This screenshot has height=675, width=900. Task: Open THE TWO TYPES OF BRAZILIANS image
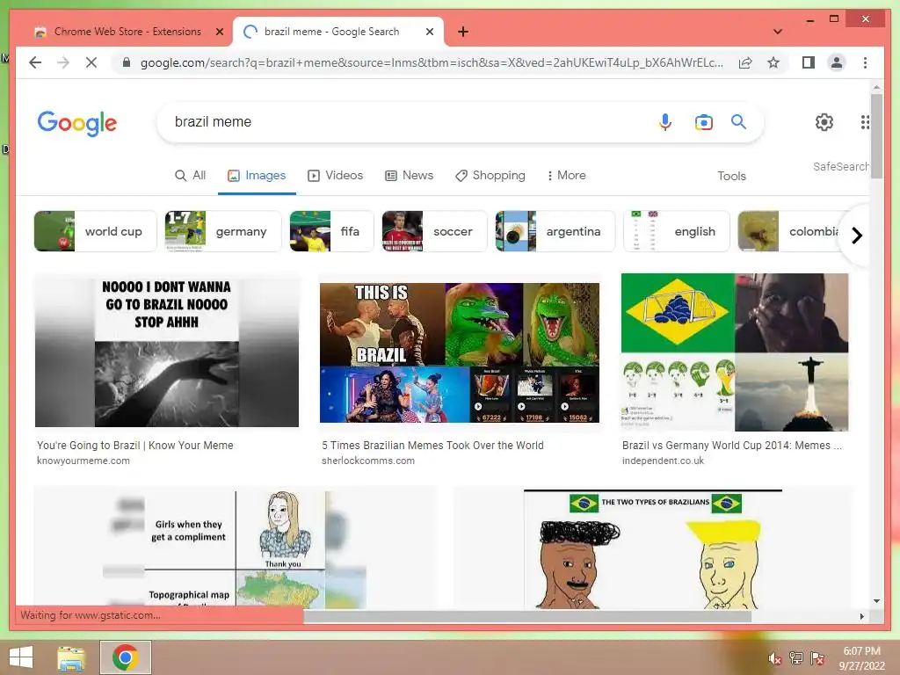pyautogui.click(x=653, y=548)
